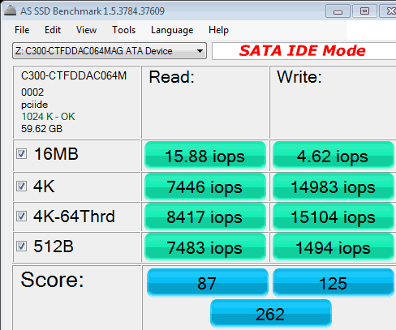Click the total score 262 bar
The width and height of the screenshot is (396, 330).
pyautogui.click(x=271, y=314)
